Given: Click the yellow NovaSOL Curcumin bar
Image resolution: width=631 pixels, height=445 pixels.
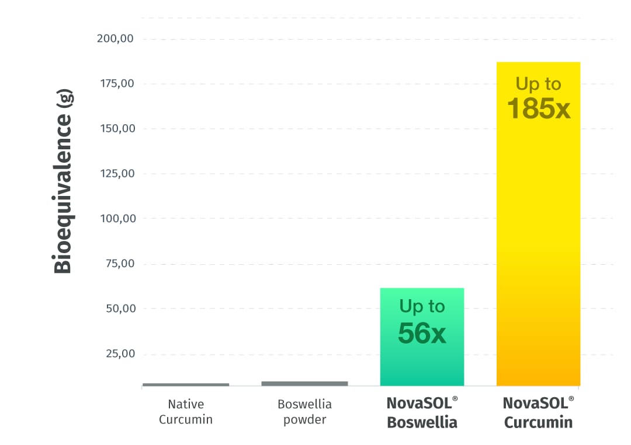Looking at the screenshot, I should 538,233.
